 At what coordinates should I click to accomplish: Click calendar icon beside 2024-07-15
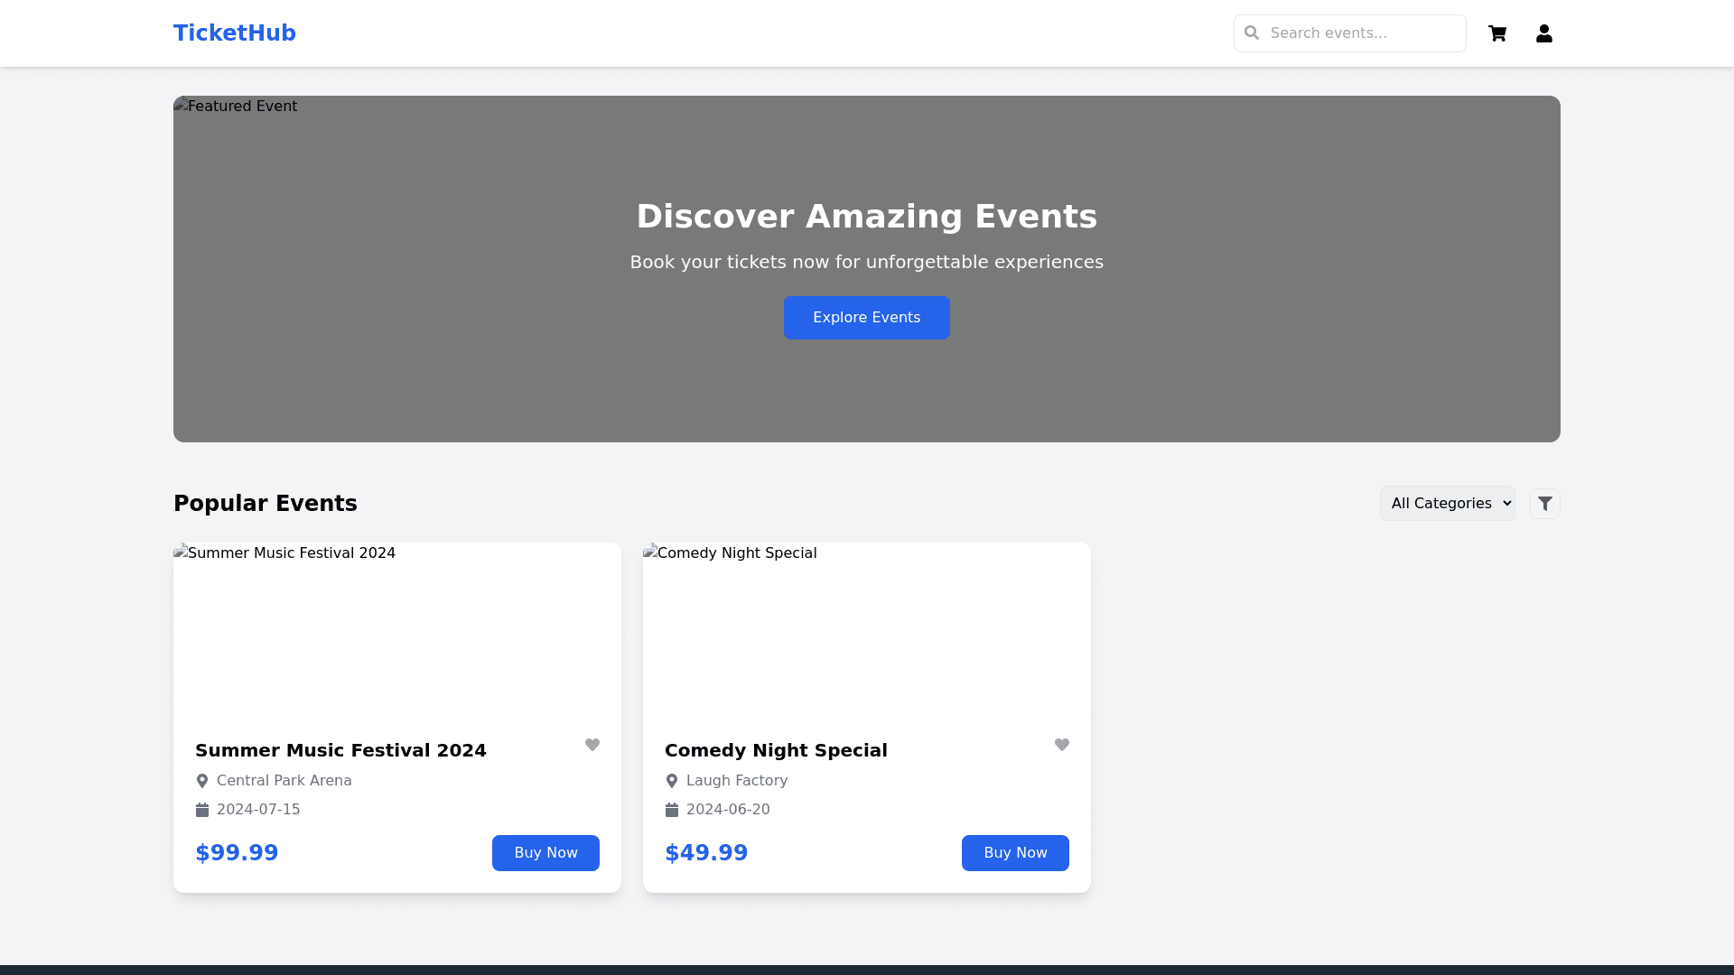tap(202, 810)
